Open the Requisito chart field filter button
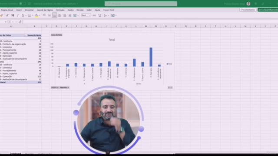The image size is (278, 156). click(64, 88)
